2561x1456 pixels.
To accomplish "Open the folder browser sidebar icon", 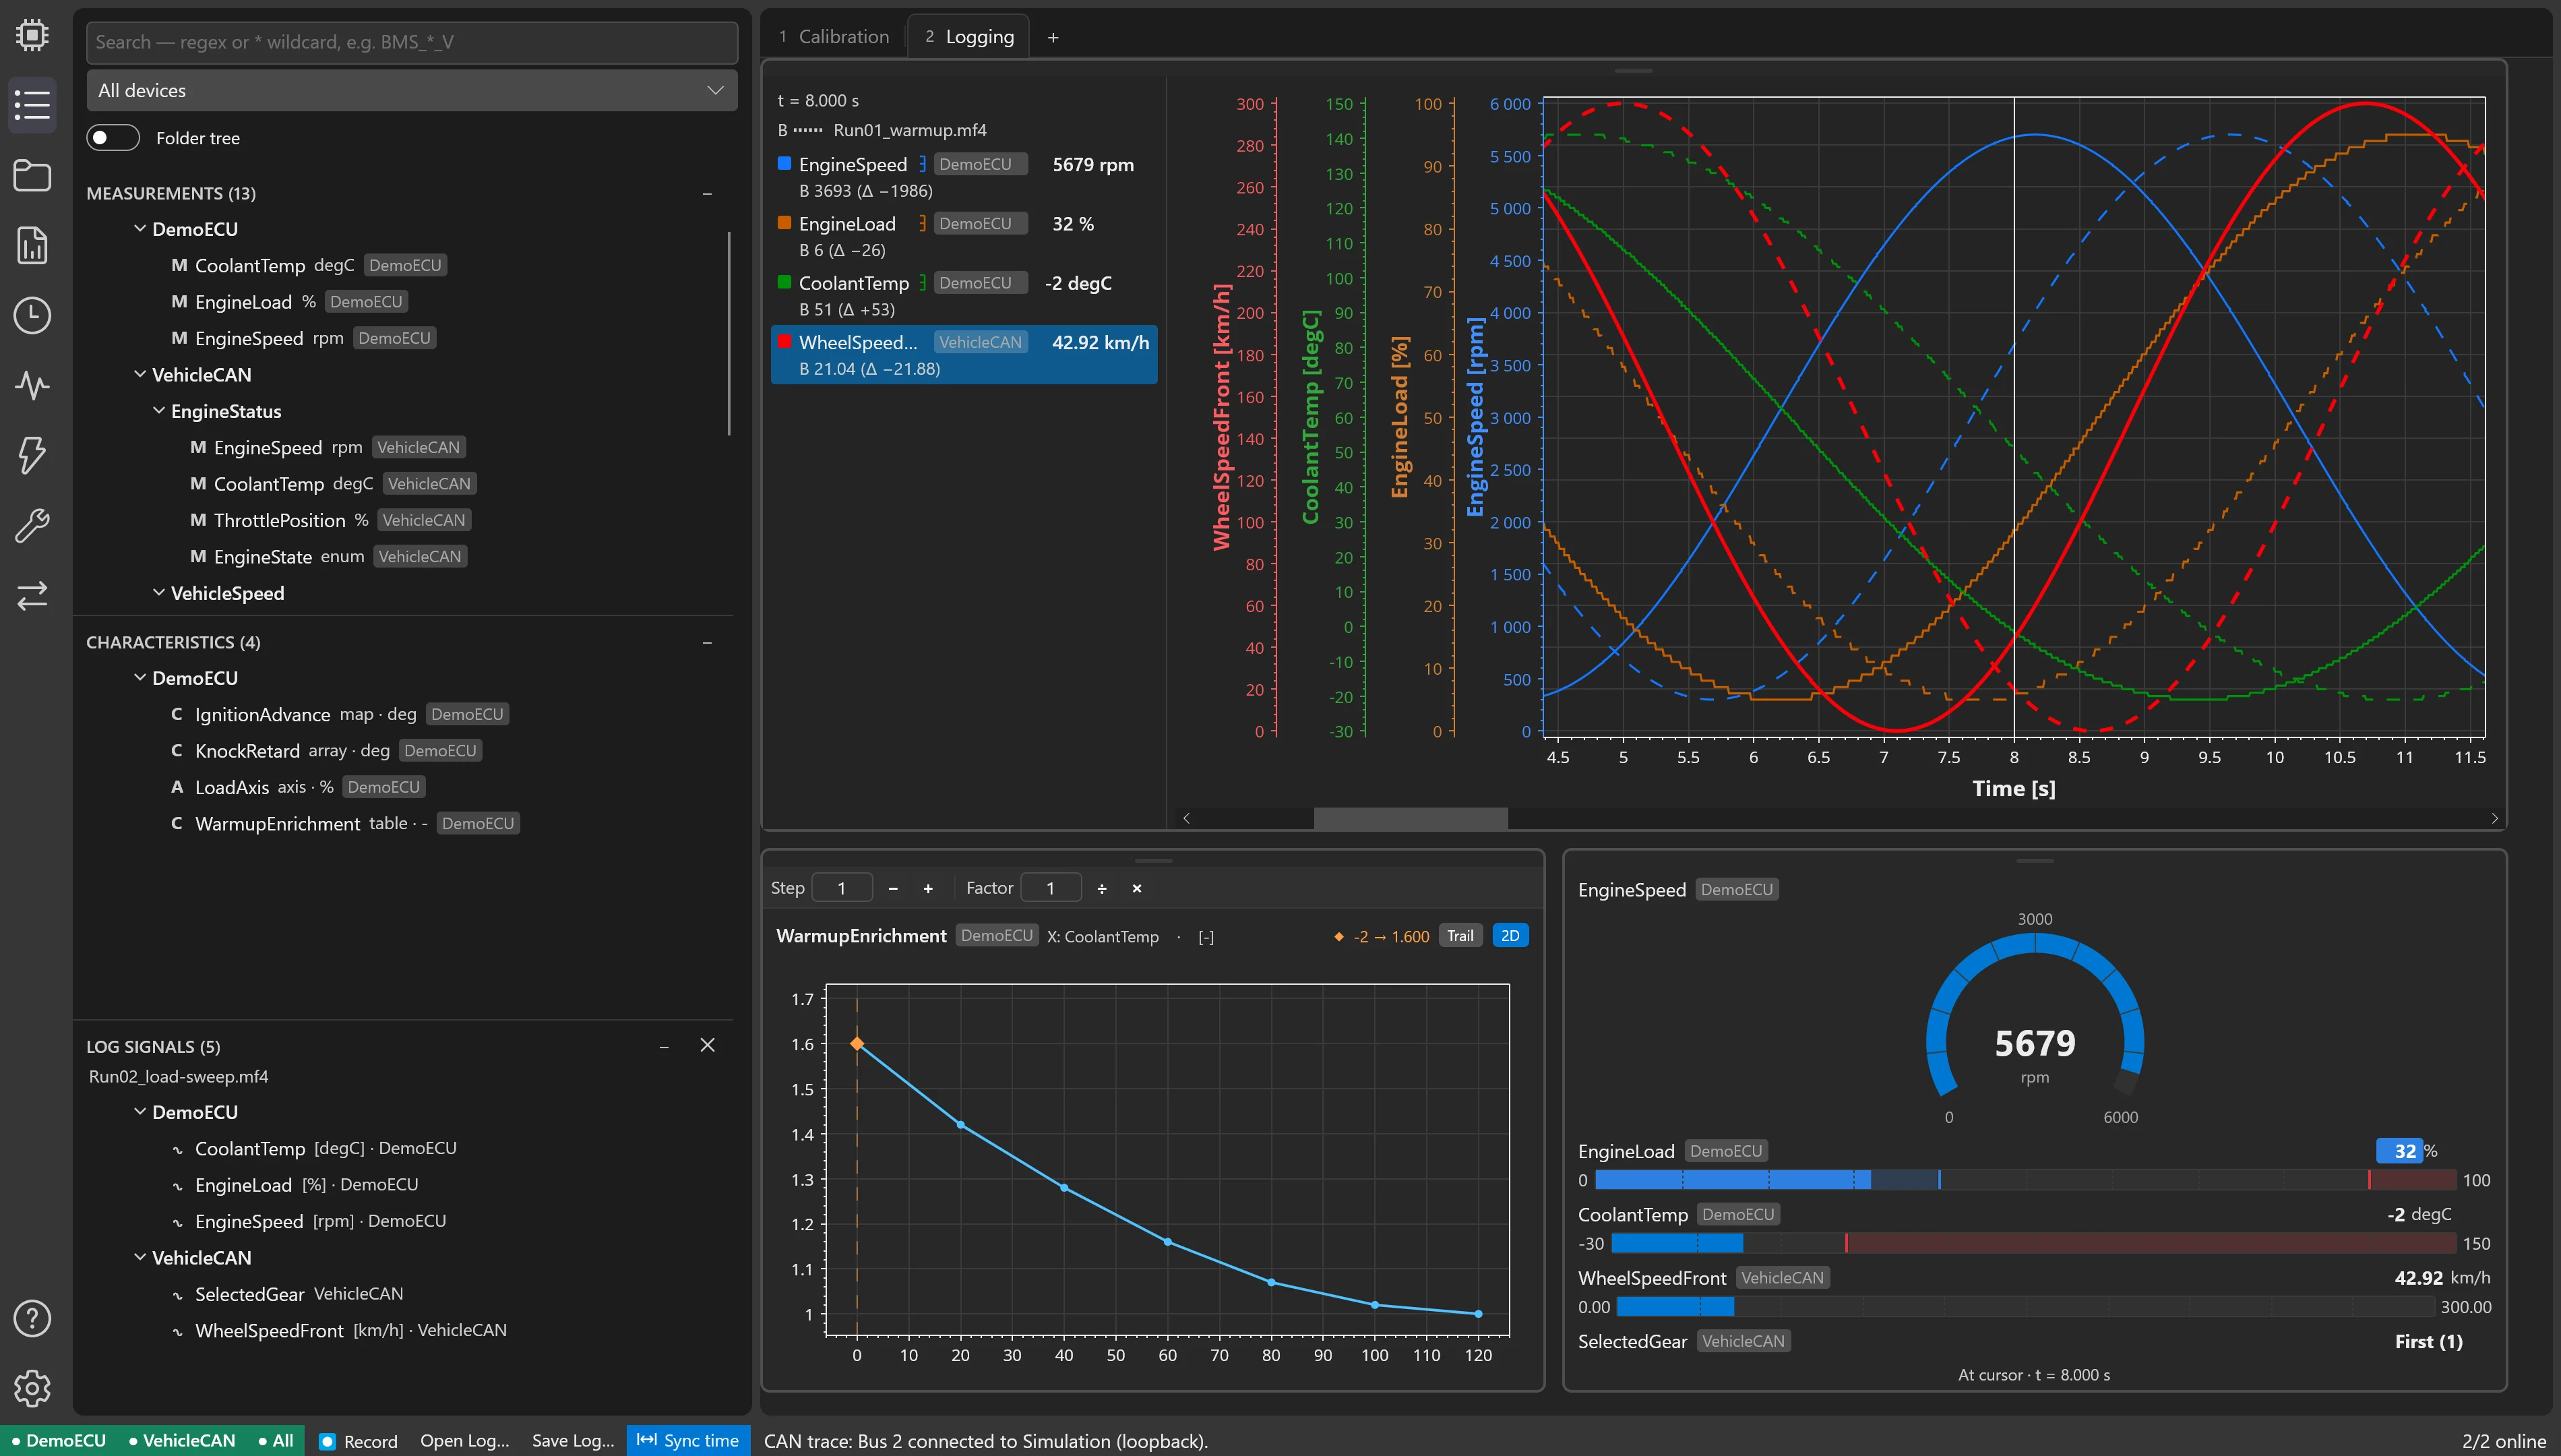I will coord(32,175).
